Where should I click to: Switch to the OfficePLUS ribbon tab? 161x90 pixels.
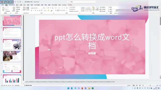(12, 5)
